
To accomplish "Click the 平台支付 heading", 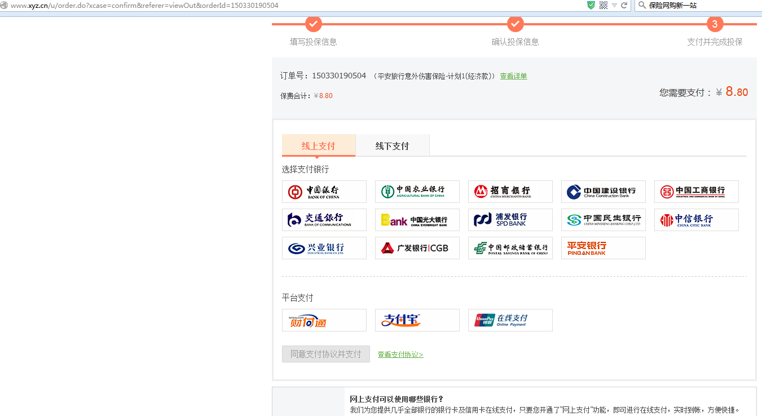I will coord(297,298).
